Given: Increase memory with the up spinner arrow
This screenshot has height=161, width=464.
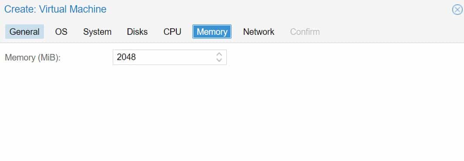Looking at the screenshot, I should (219, 54).
